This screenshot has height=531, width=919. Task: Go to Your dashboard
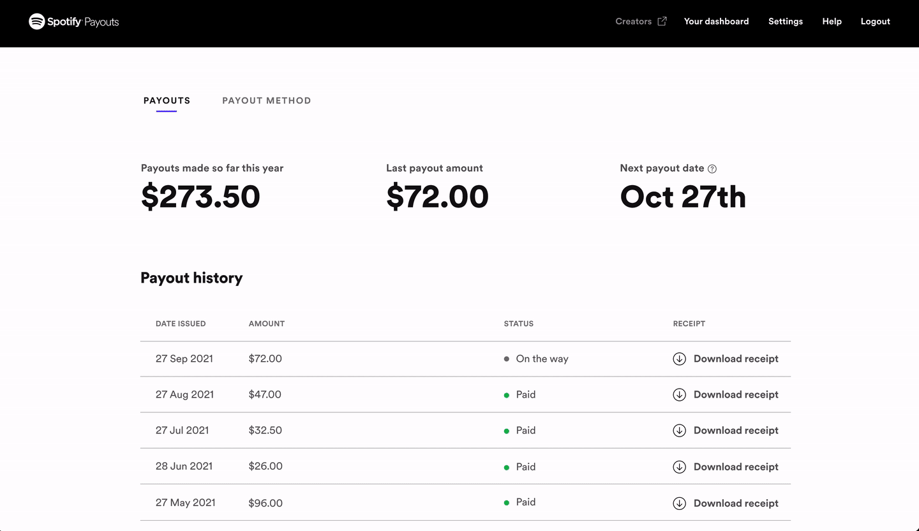tap(716, 22)
